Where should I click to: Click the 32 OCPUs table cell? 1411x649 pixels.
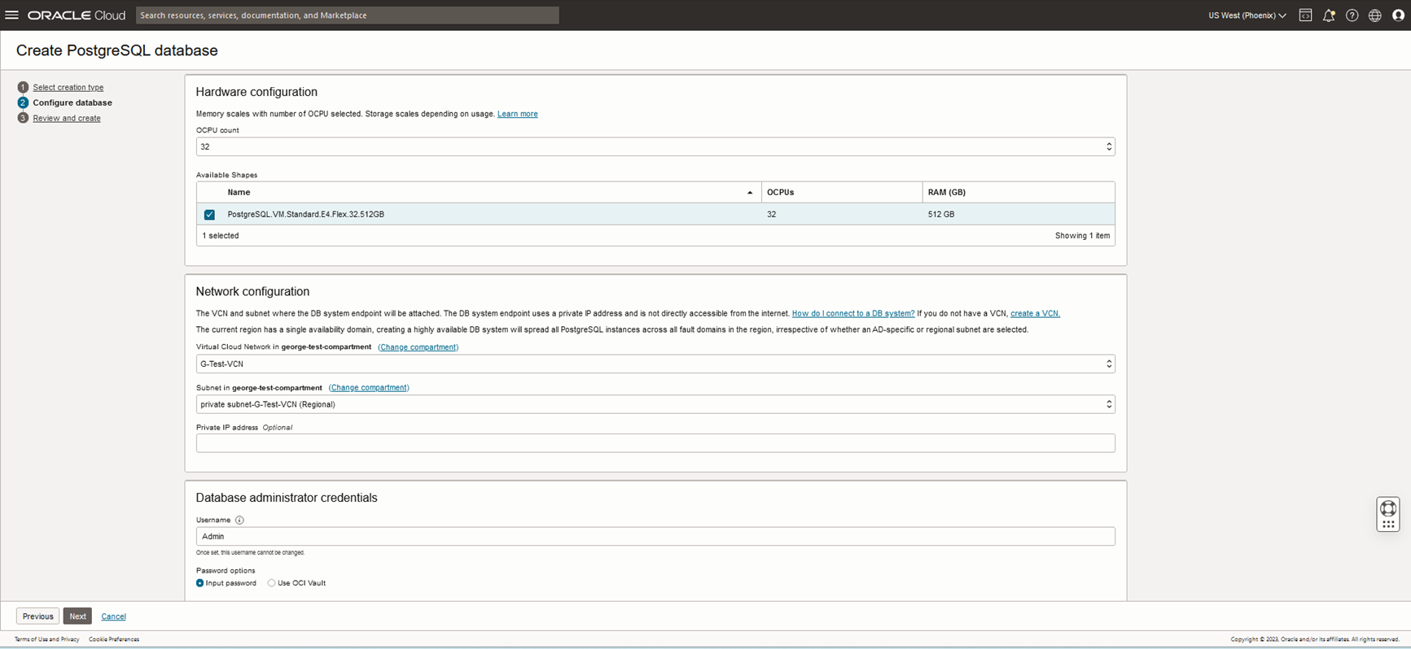[771, 215]
